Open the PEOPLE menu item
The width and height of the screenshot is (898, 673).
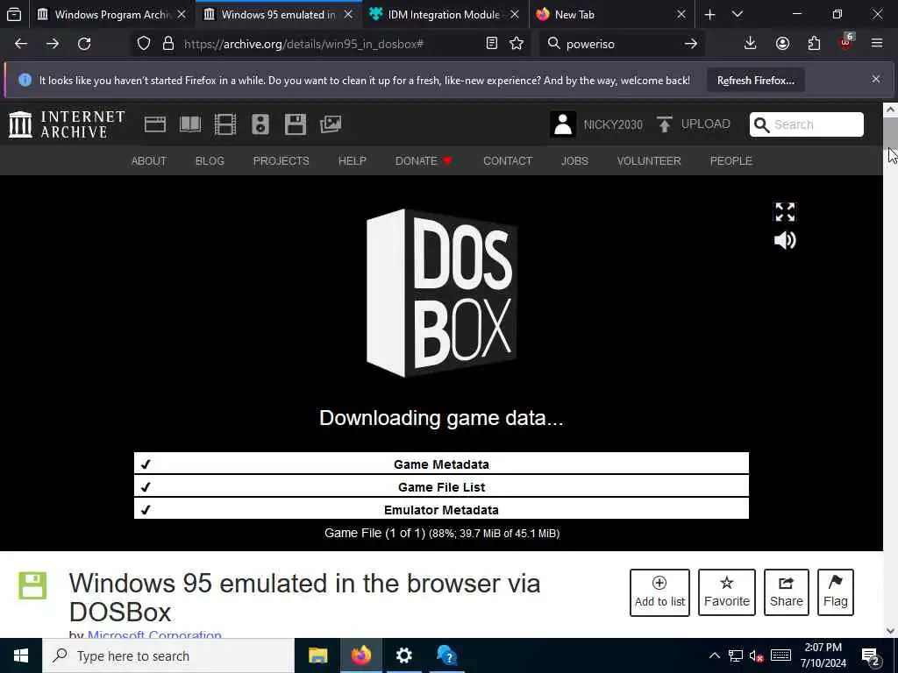tap(731, 161)
